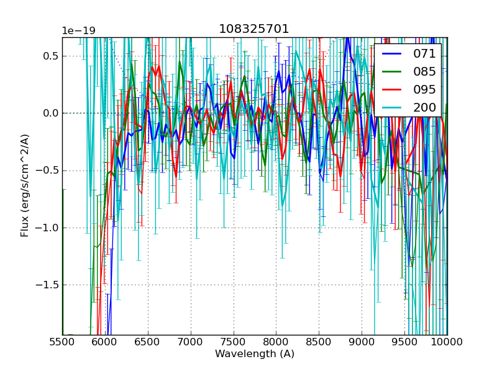Click the Flux (erg/s/cm^2/A) axis label
Screen dimensions: 497x372
[x=25, y=186]
